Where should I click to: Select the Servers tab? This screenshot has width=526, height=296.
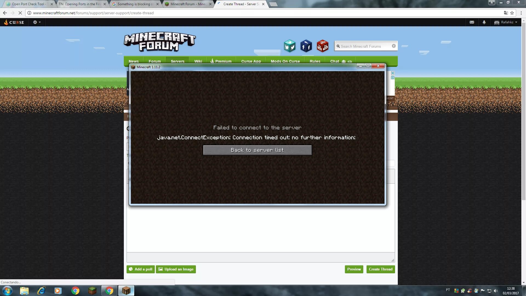click(178, 61)
